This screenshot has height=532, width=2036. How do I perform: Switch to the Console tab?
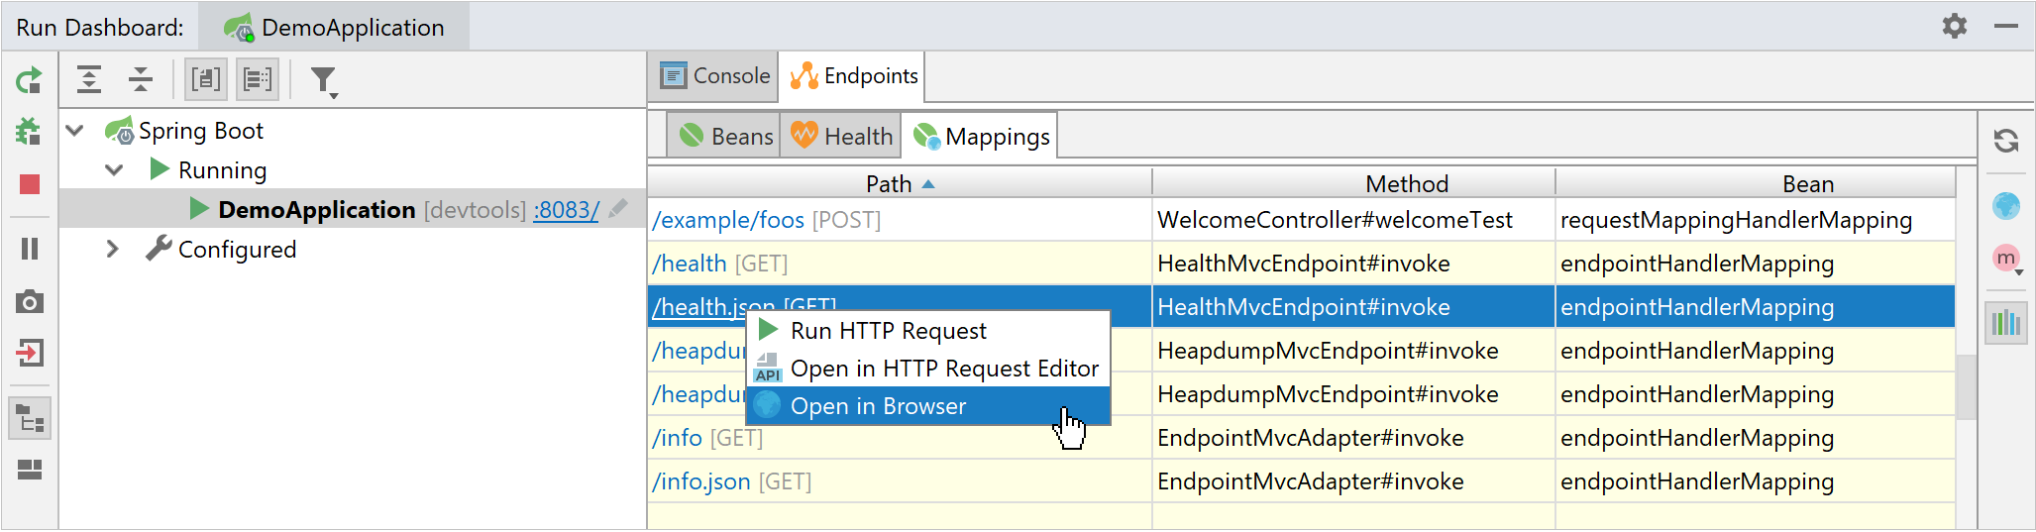point(714,76)
